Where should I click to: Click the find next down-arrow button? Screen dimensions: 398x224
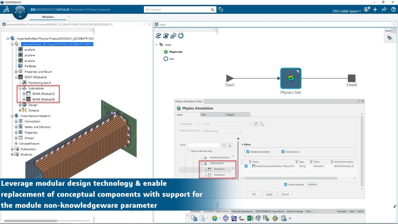tap(230, 145)
